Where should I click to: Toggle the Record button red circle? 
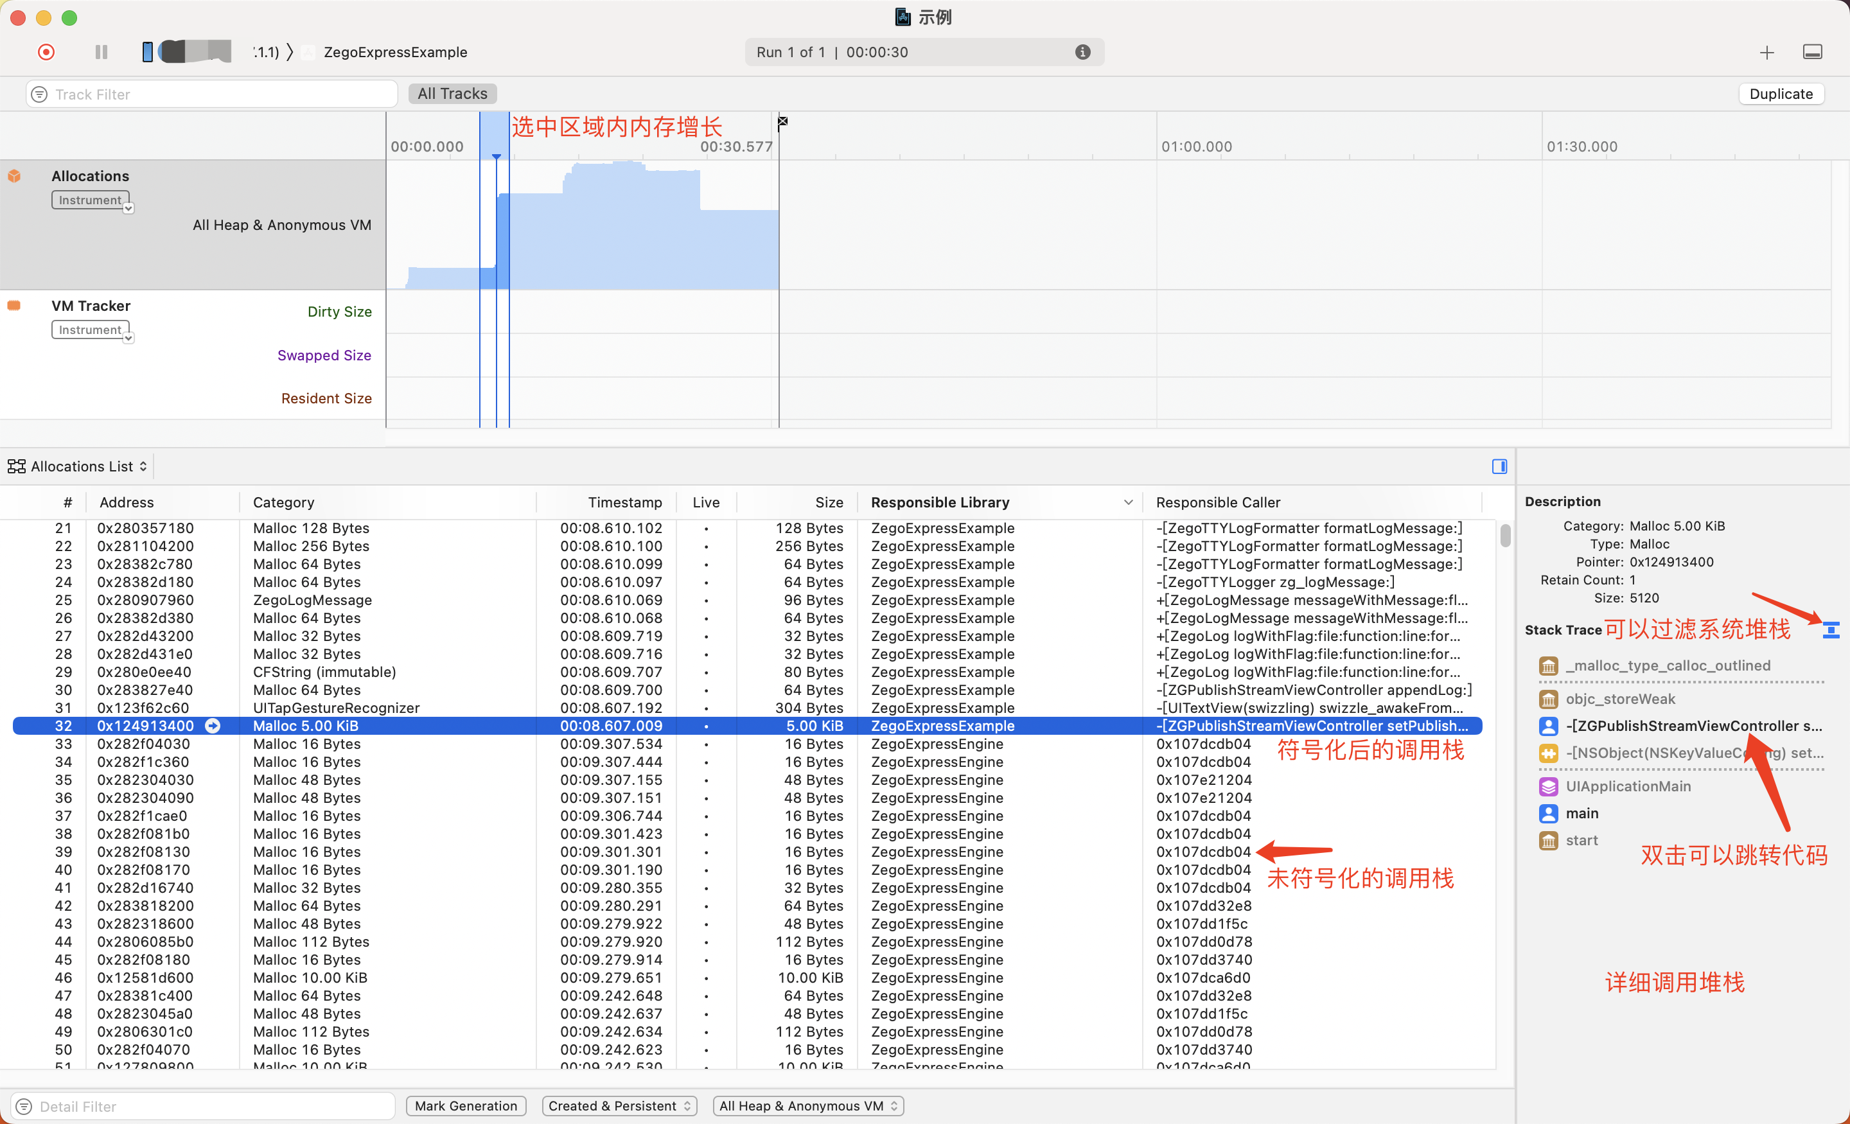(x=45, y=53)
